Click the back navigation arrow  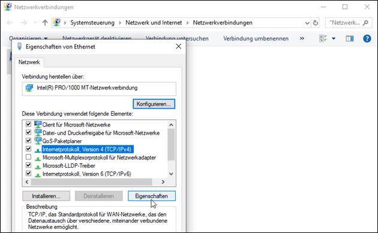(10, 23)
